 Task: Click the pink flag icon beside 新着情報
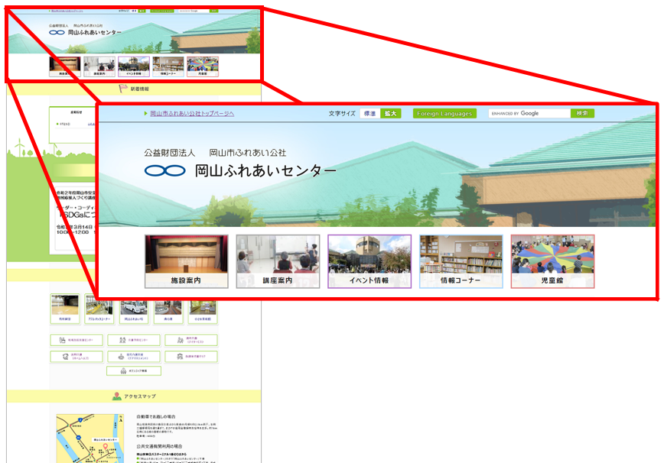(x=123, y=89)
